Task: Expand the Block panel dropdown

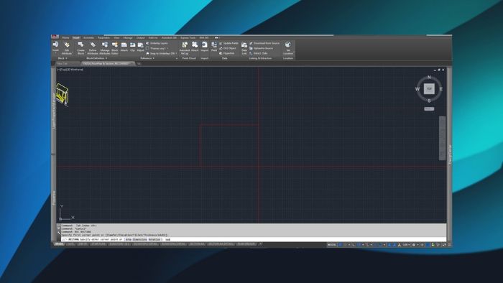Action: [63, 58]
